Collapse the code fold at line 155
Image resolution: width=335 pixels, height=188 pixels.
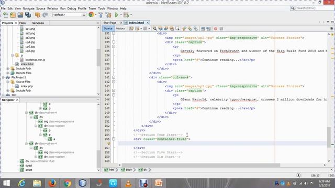[x=114, y=139]
